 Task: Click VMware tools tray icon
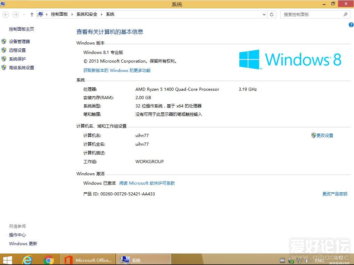coord(282,260)
